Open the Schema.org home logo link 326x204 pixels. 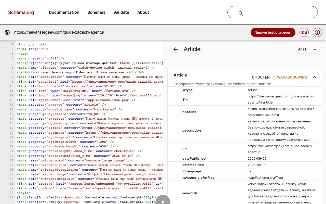pos(21,12)
